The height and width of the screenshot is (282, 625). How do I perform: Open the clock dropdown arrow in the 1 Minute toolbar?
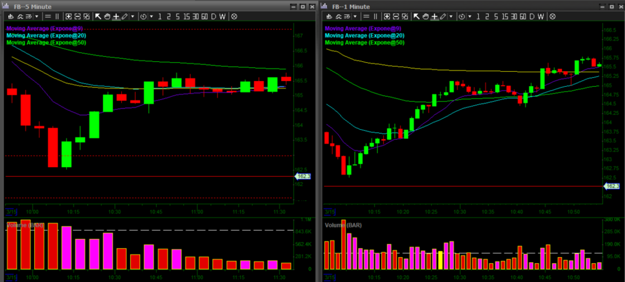[x=471, y=16]
